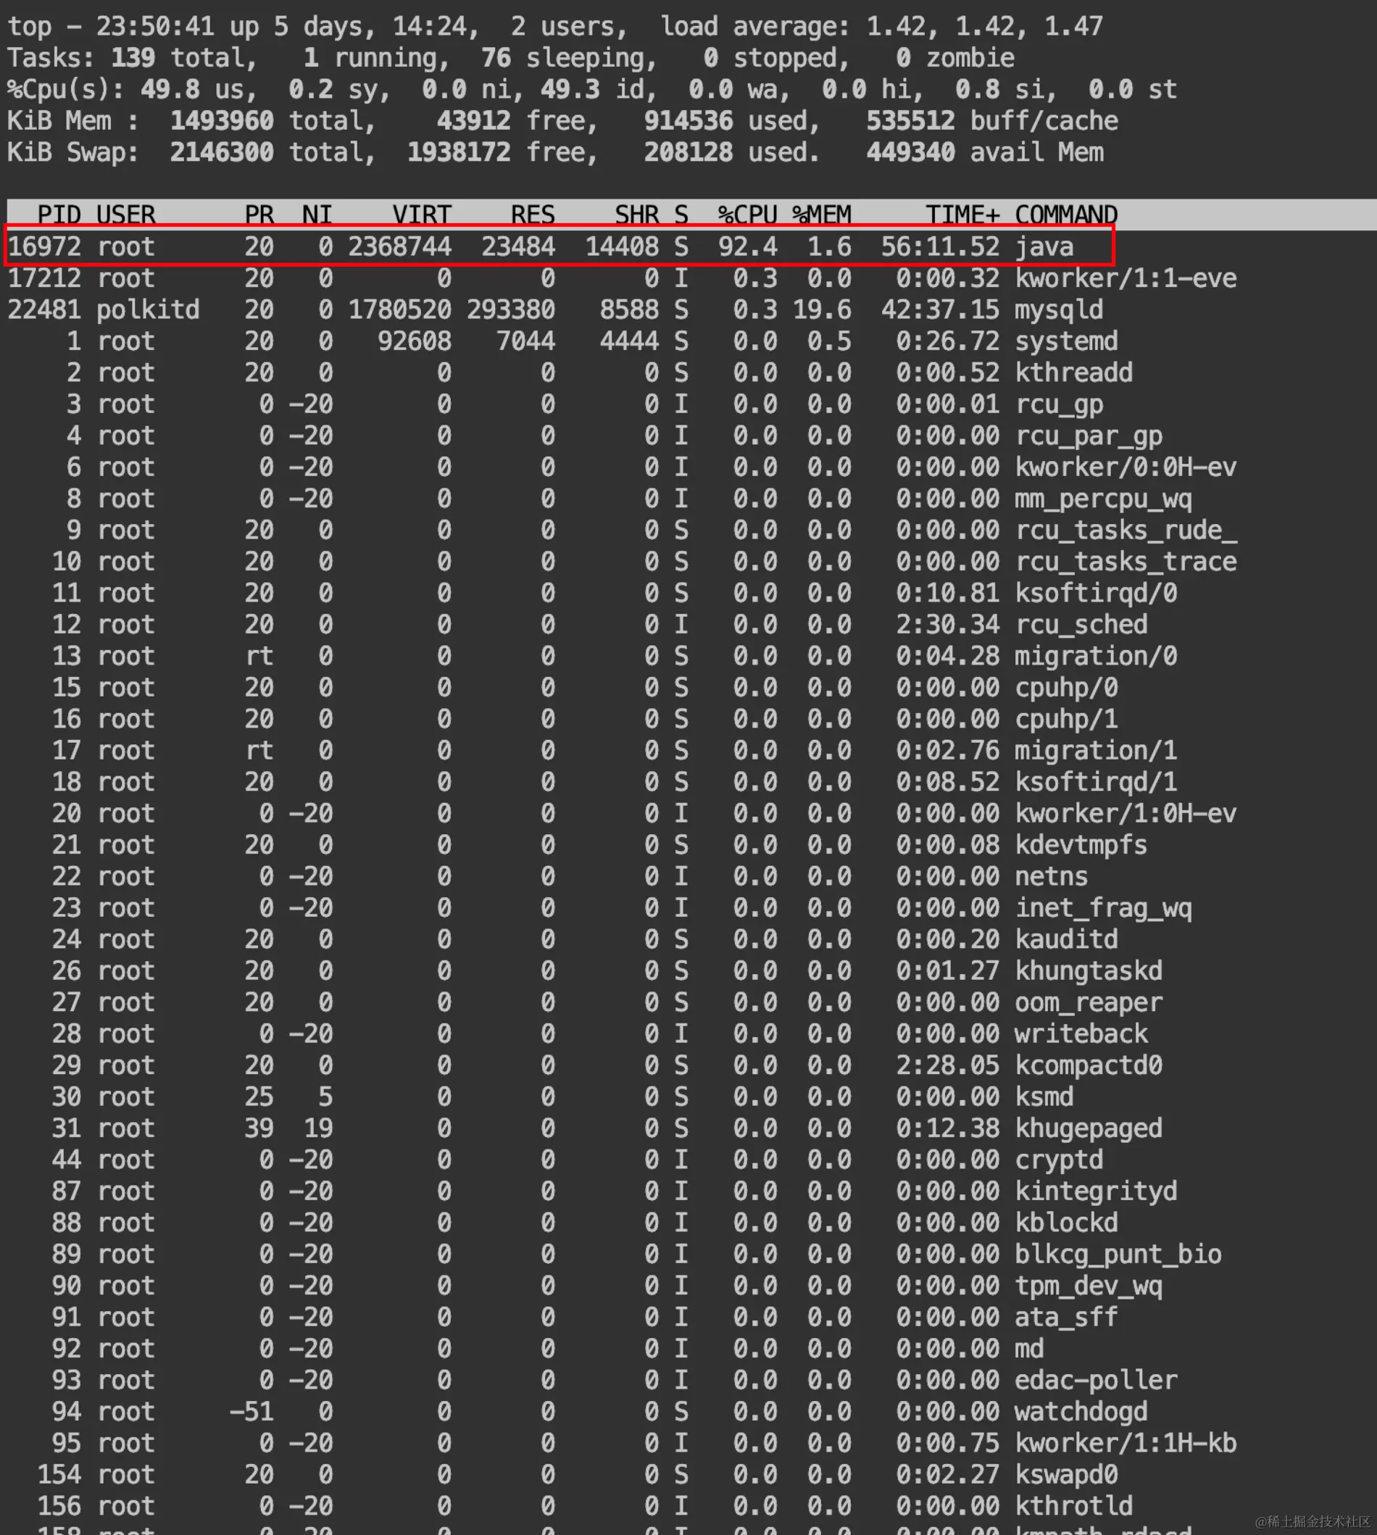This screenshot has height=1535, width=1377.
Task: Click the kintegrityd process name
Action: coord(1096,1191)
